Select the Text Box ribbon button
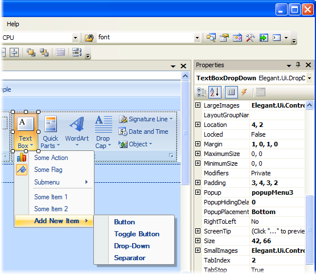Screen dimensions: 316x275 click(26, 132)
